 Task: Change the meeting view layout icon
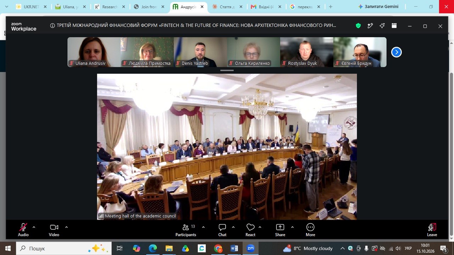point(394,25)
